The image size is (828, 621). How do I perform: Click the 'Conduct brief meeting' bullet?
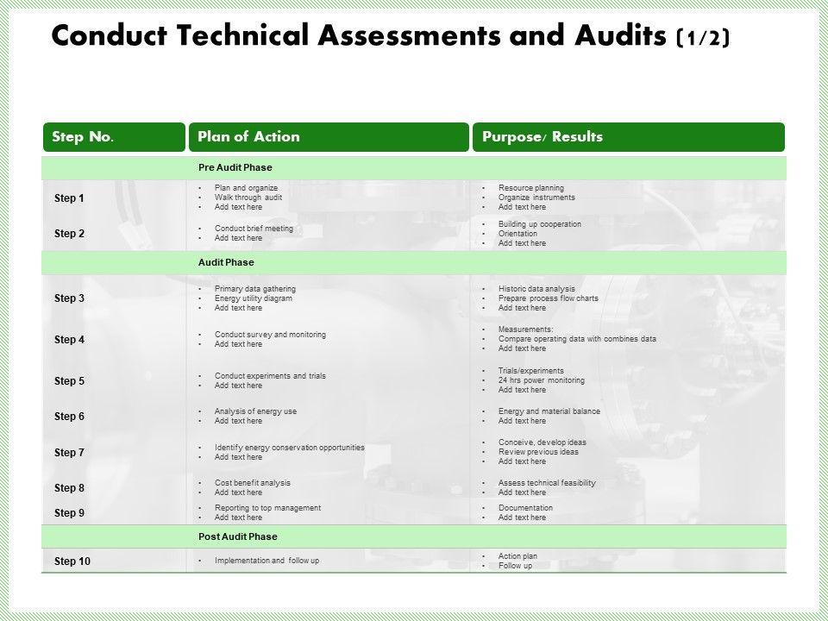[254, 229]
